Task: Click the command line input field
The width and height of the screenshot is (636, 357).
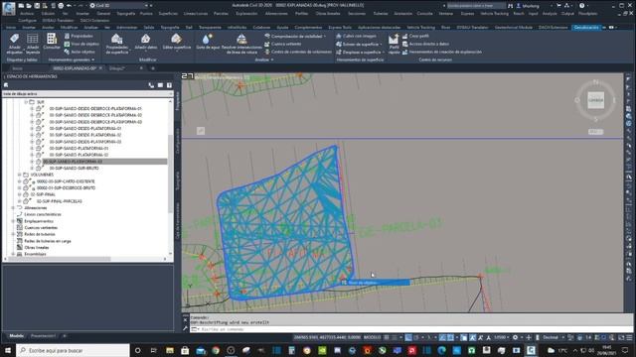Action: tap(409, 329)
